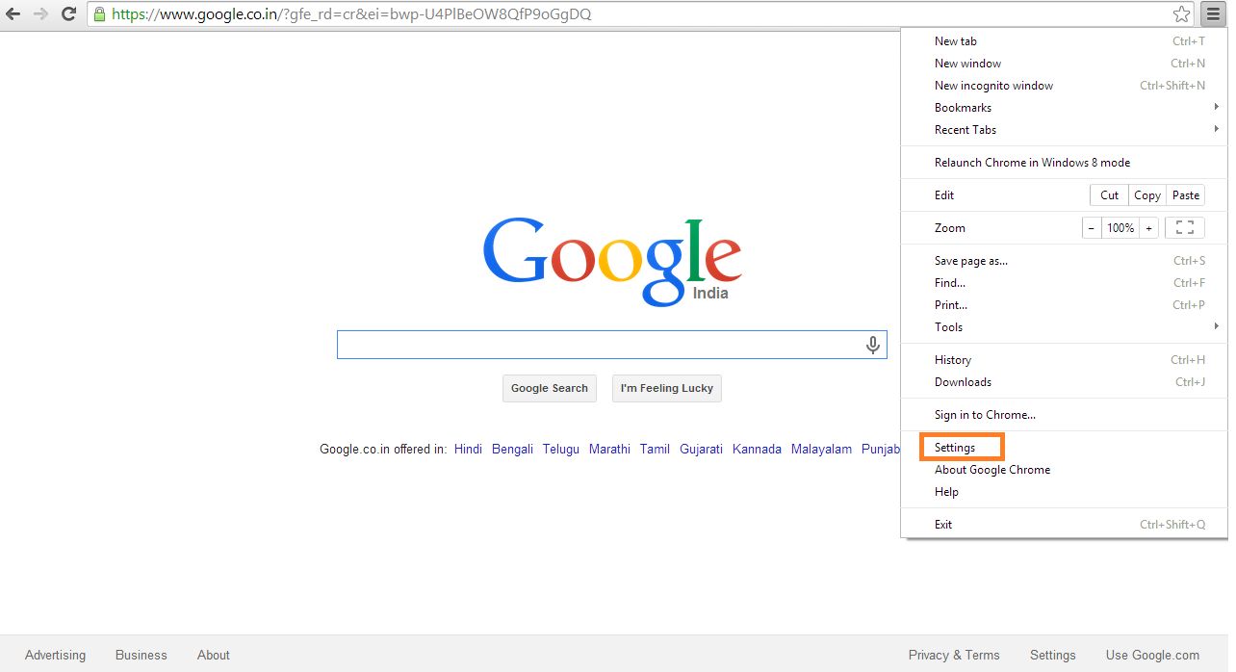Switch Google to Marathi
The width and height of the screenshot is (1236, 672).
click(609, 449)
